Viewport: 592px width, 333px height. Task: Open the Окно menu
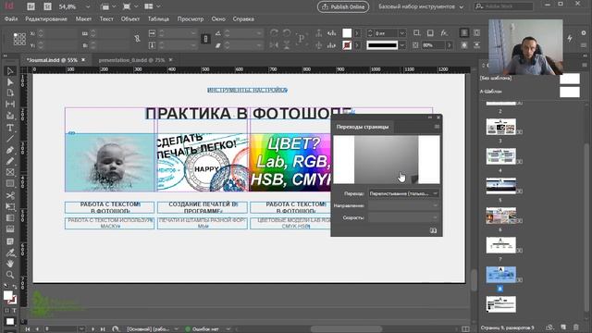point(218,18)
